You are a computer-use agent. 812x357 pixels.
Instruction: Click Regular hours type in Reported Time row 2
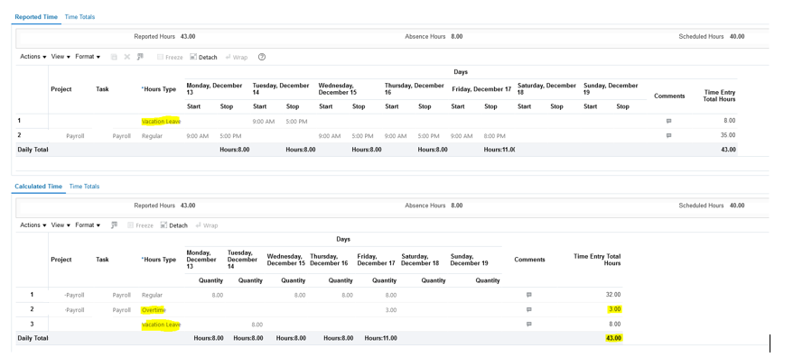click(153, 136)
